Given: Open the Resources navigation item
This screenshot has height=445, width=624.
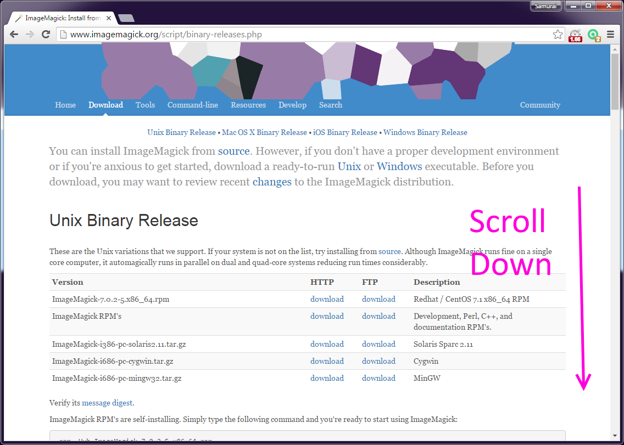Looking at the screenshot, I should click(248, 105).
